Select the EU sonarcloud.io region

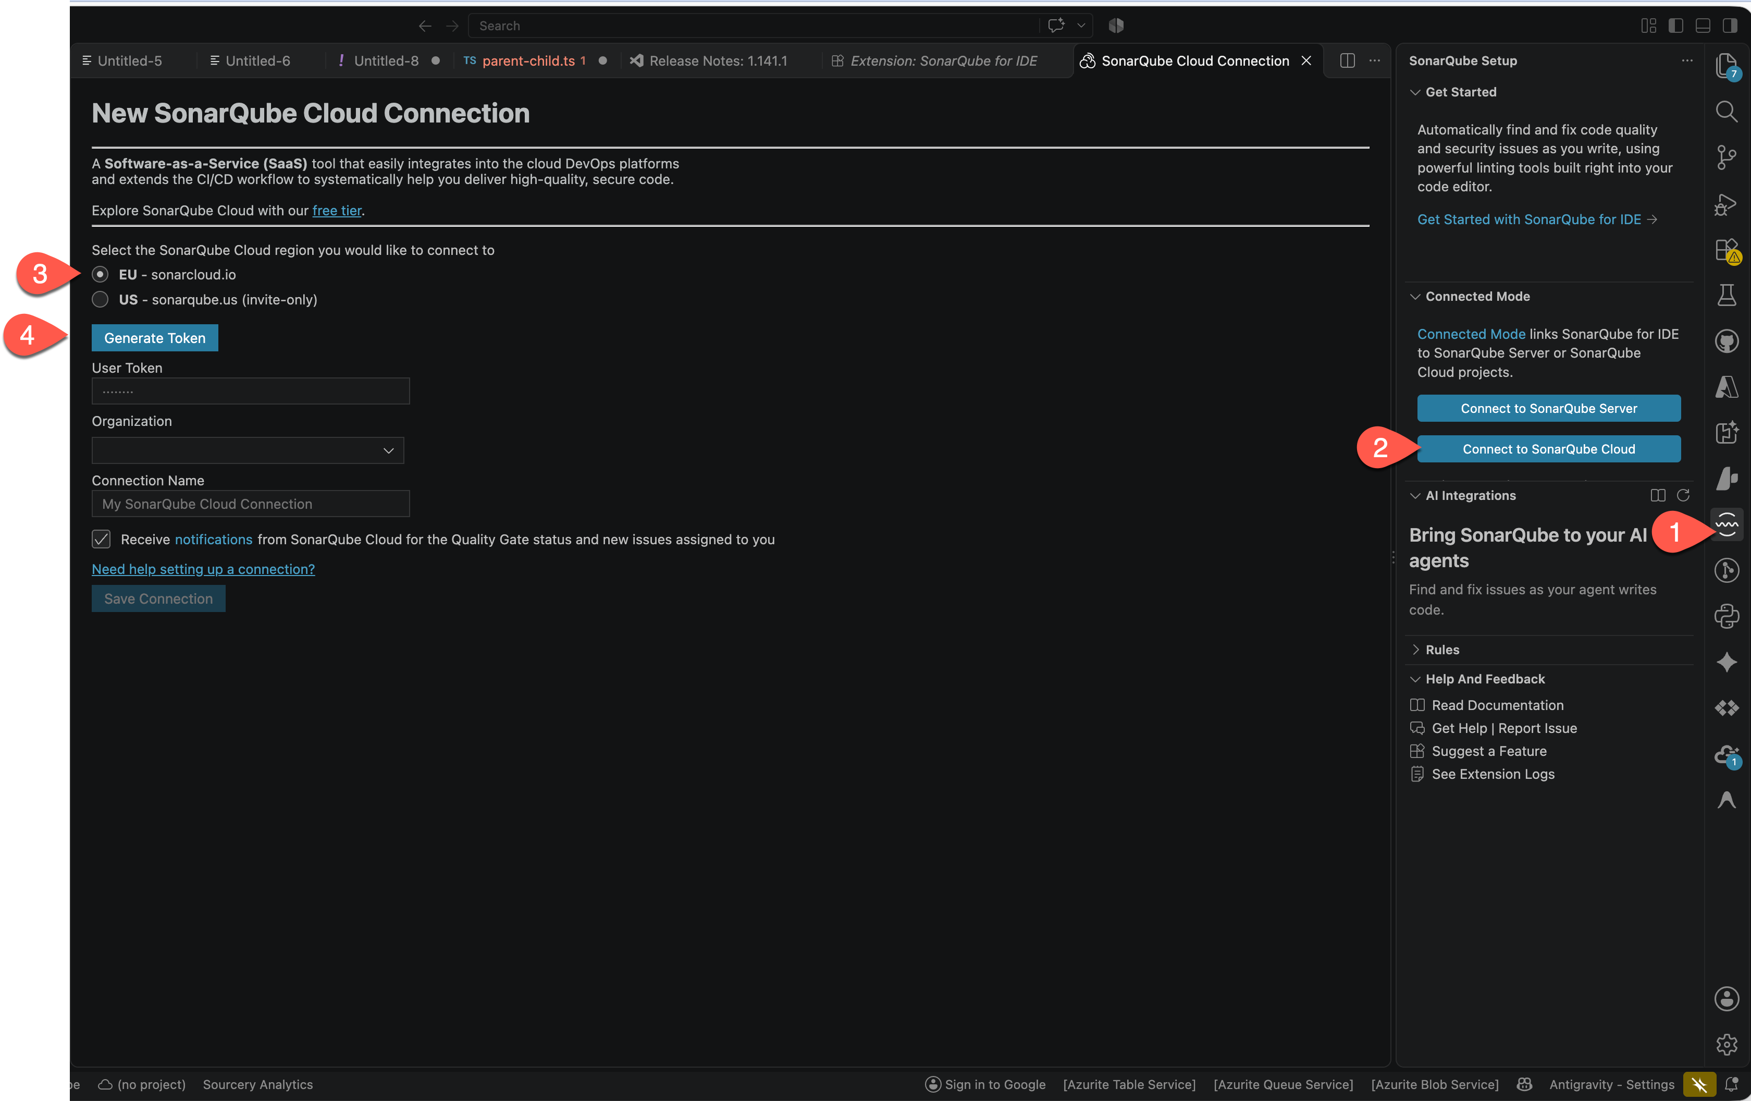pos(101,274)
